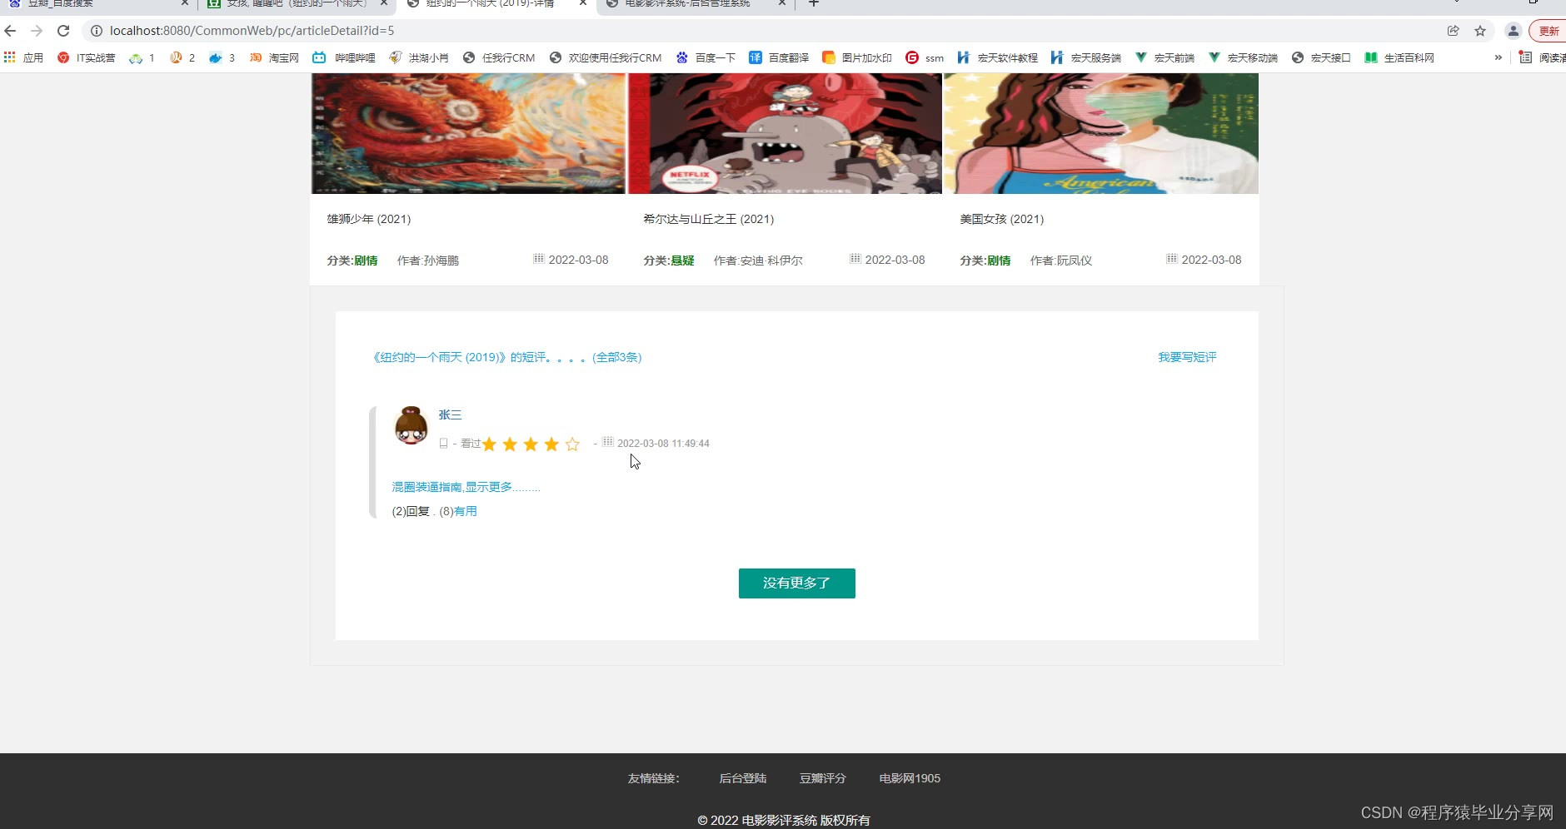This screenshot has width=1566, height=829.
Task: Open the 应用 apps grid bookmark
Action: pyautogui.click(x=23, y=57)
